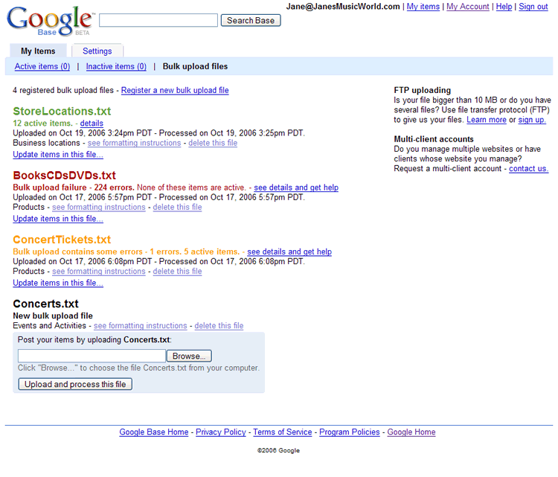Click Upload and process this file
The width and height of the screenshot is (558, 477).
(75, 384)
